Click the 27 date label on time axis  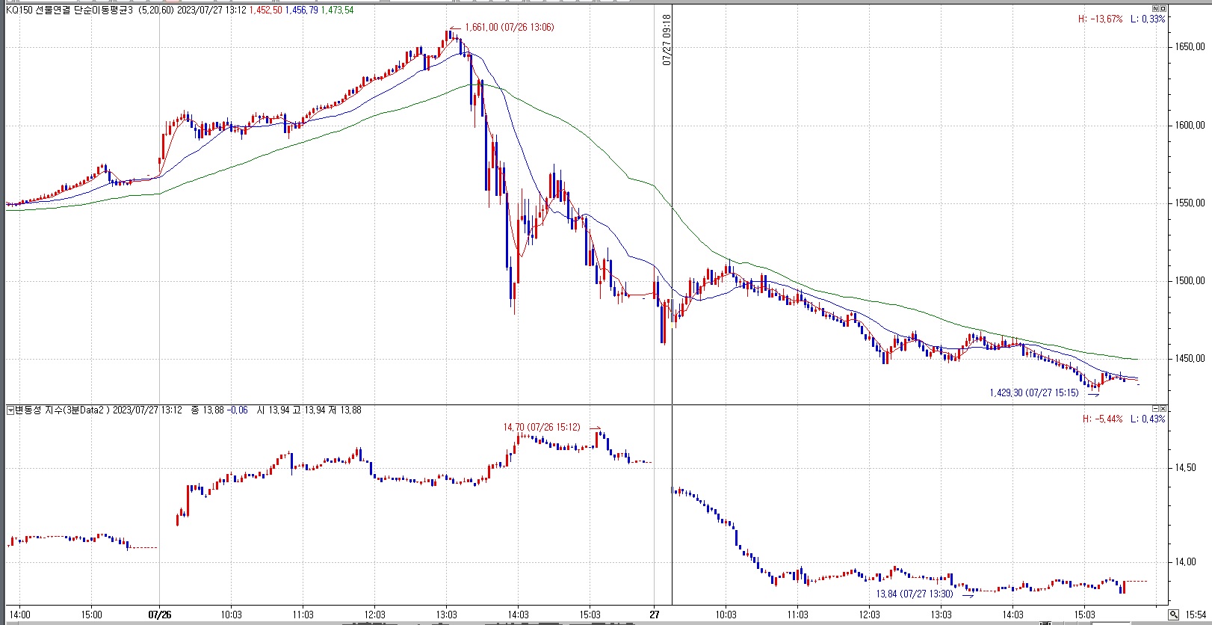(655, 615)
